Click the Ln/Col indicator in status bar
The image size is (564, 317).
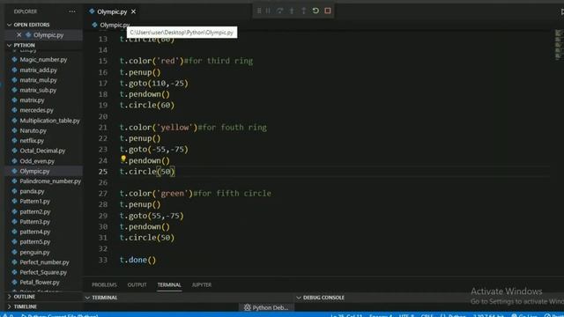click(x=346, y=315)
